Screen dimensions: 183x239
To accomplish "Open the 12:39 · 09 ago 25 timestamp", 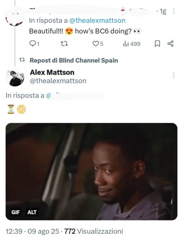I will pyautogui.click(x=32, y=231).
